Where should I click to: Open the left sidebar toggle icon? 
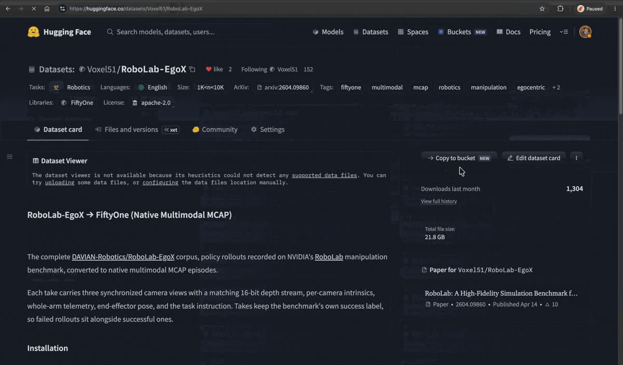pyautogui.click(x=9, y=157)
